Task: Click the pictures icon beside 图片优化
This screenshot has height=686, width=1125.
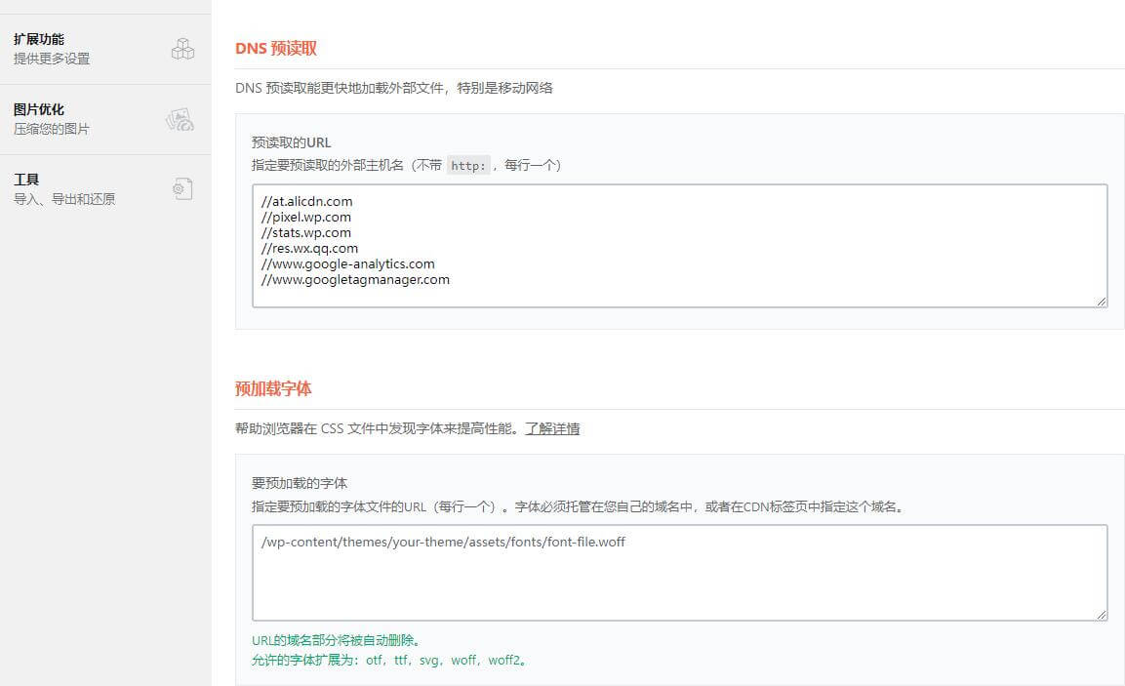Action: (x=180, y=119)
